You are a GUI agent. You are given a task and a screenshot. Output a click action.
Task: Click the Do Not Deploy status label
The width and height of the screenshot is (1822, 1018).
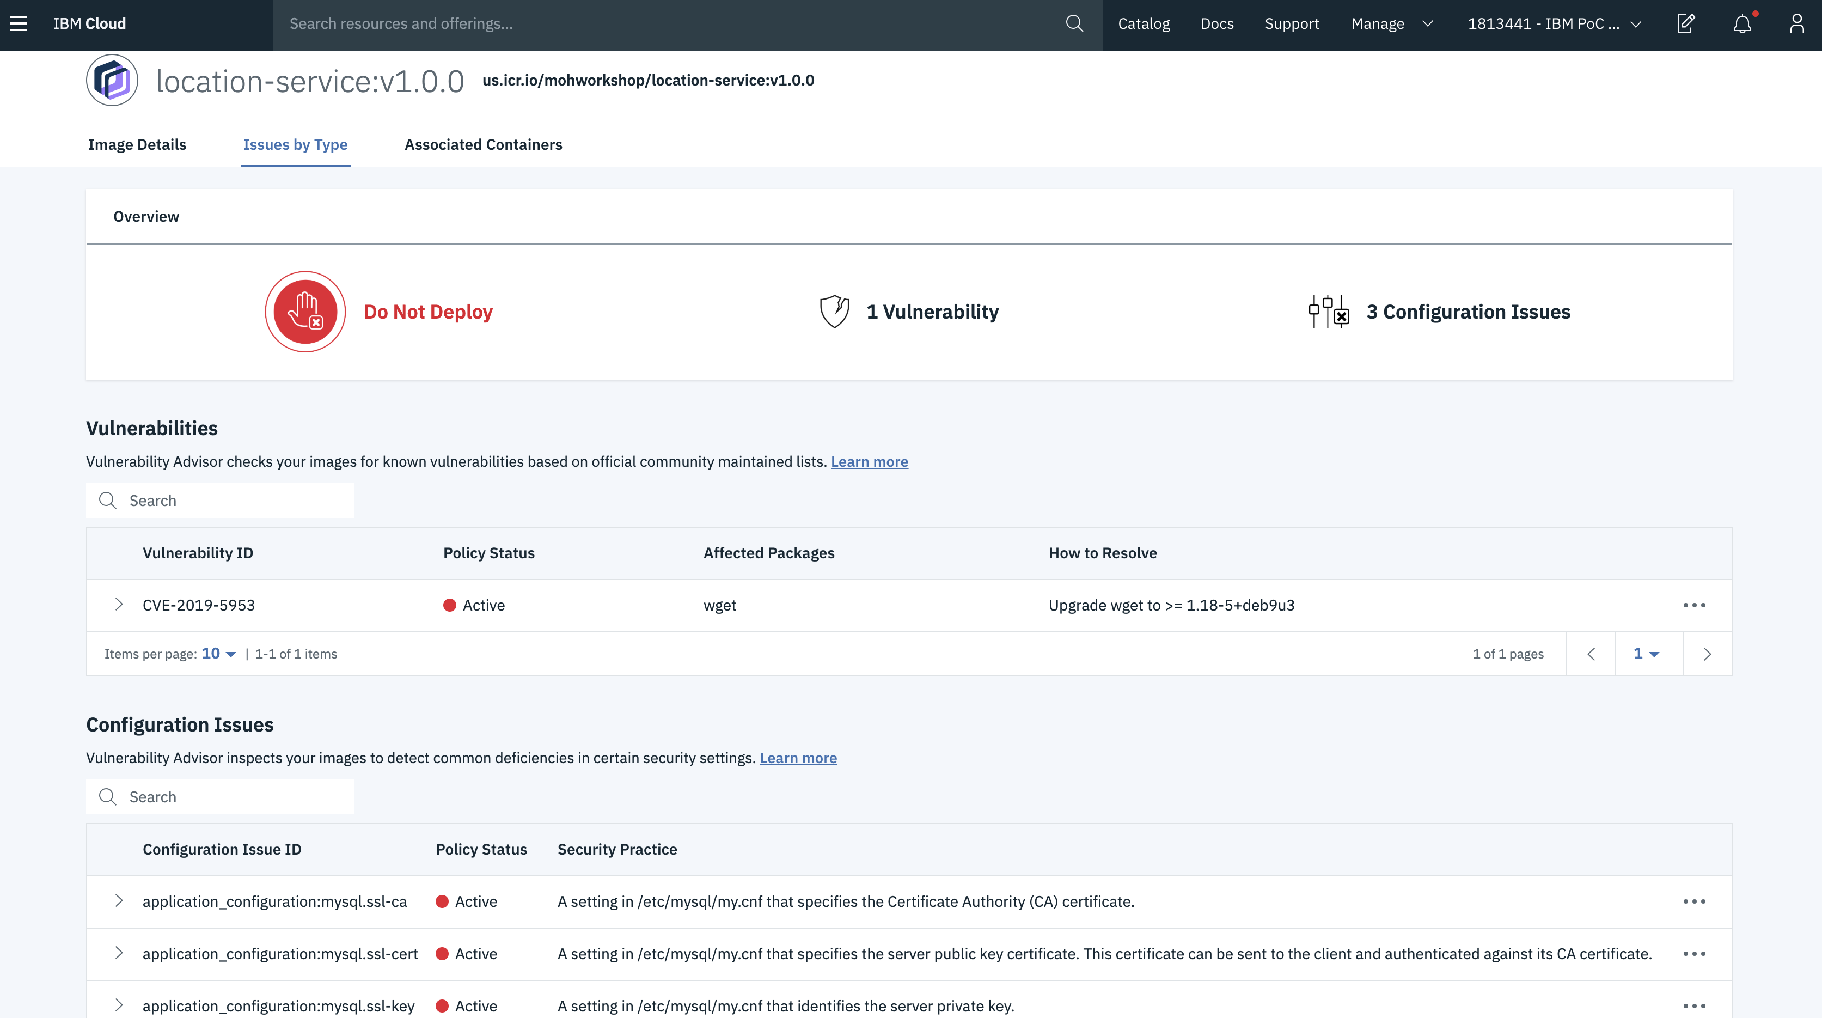(x=428, y=312)
